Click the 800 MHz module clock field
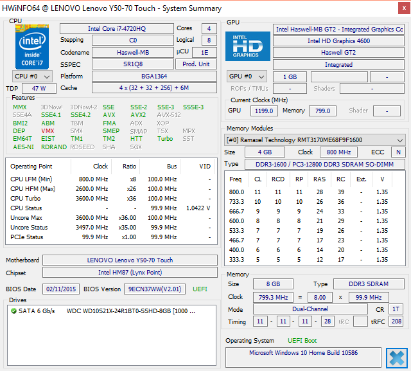The height and width of the screenshot is (371, 411). (x=338, y=152)
